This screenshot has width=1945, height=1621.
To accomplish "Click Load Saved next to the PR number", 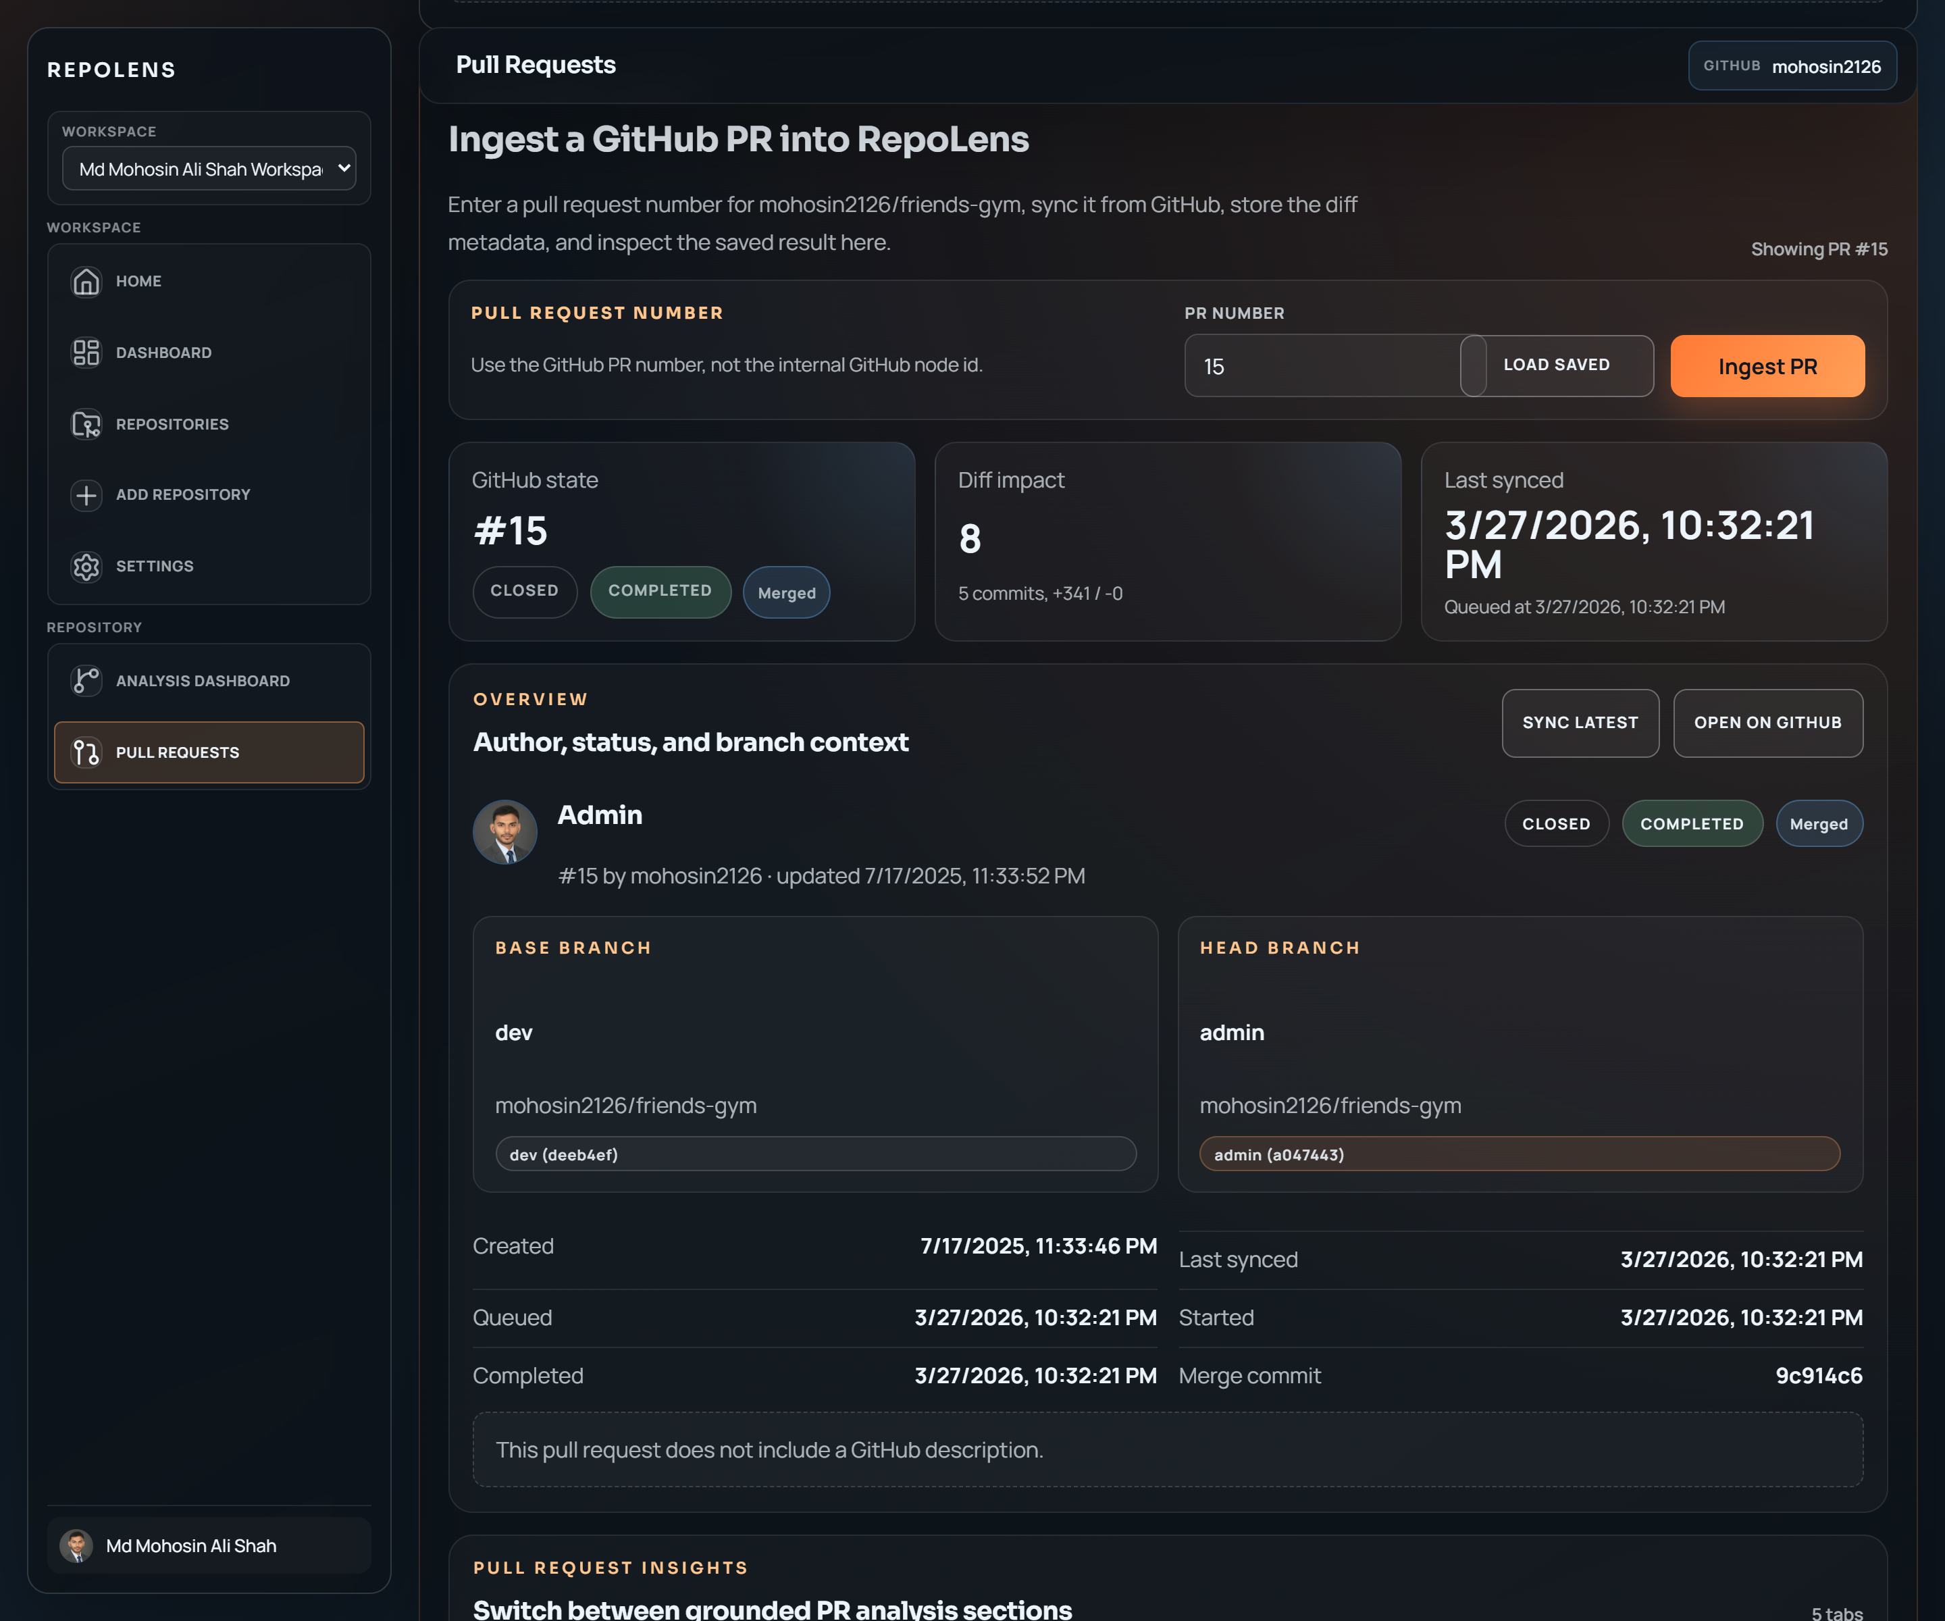I will [x=1556, y=364].
